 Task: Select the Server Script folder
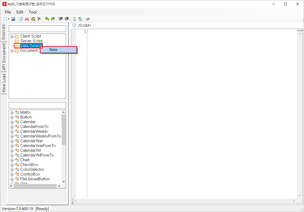[x=31, y=41]
